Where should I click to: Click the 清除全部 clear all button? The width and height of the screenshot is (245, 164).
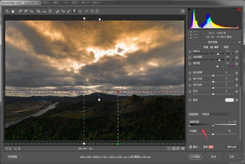coord(232,147)
